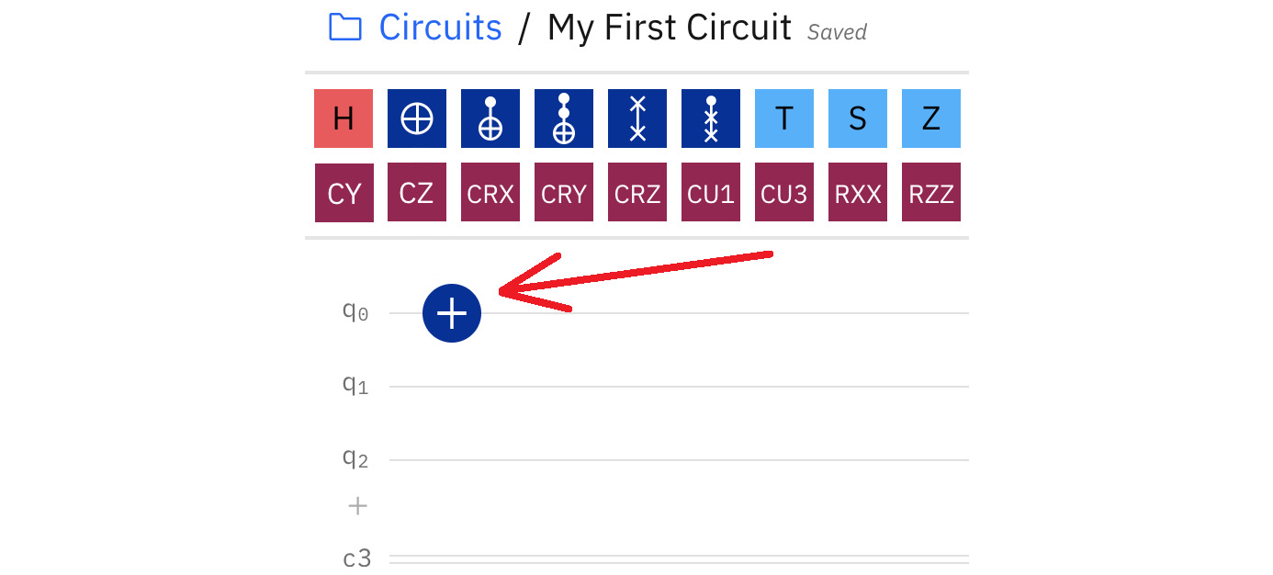Click the plus button on wire q0
The height and width of the screenshot is (575, 1273).
(x=451, y=313)
